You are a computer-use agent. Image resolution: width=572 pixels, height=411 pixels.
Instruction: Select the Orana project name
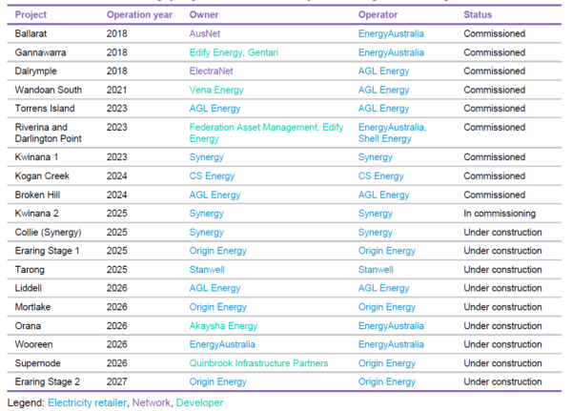(28, 326)
